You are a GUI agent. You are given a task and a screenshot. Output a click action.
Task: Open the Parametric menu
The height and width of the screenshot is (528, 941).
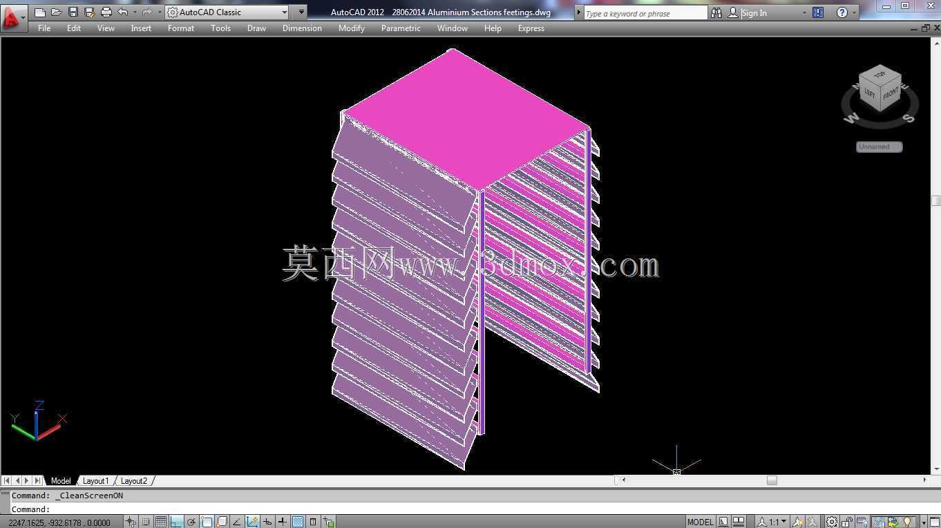(401, 28)
